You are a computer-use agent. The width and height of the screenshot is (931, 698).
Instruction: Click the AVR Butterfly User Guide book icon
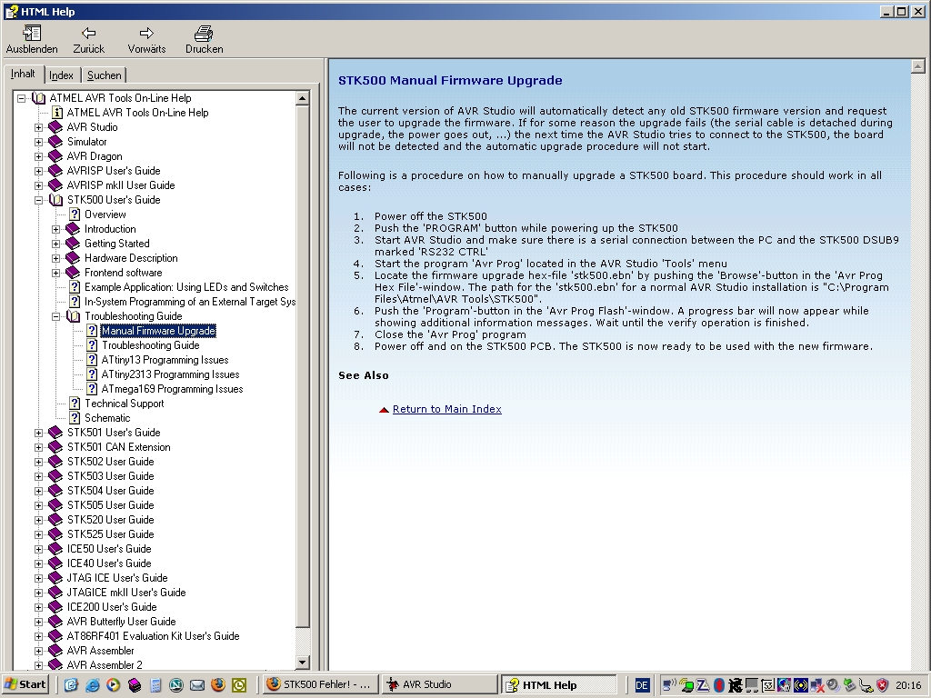pyautogui.click(x=55, y=622)
